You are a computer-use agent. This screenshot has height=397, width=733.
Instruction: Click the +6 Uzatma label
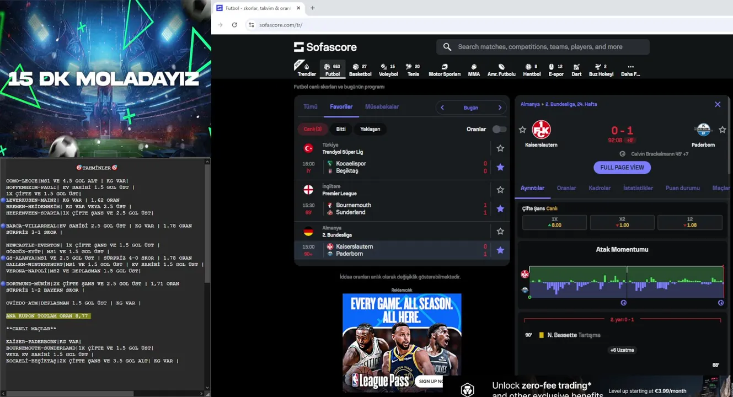(x=622, y=350)
